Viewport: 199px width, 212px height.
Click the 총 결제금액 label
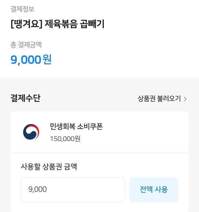26,45
